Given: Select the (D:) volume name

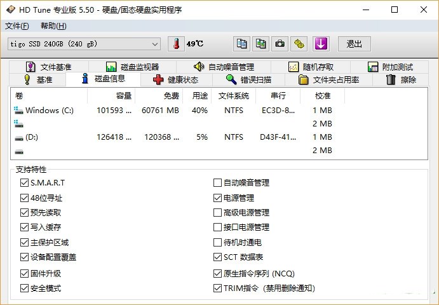Looking at the screenshot, I should [32, 137].
